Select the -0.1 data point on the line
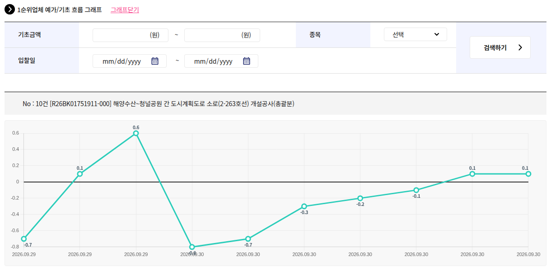Image resolution: width=551 pixels, height=271 pixels. [x=416, y=190]
